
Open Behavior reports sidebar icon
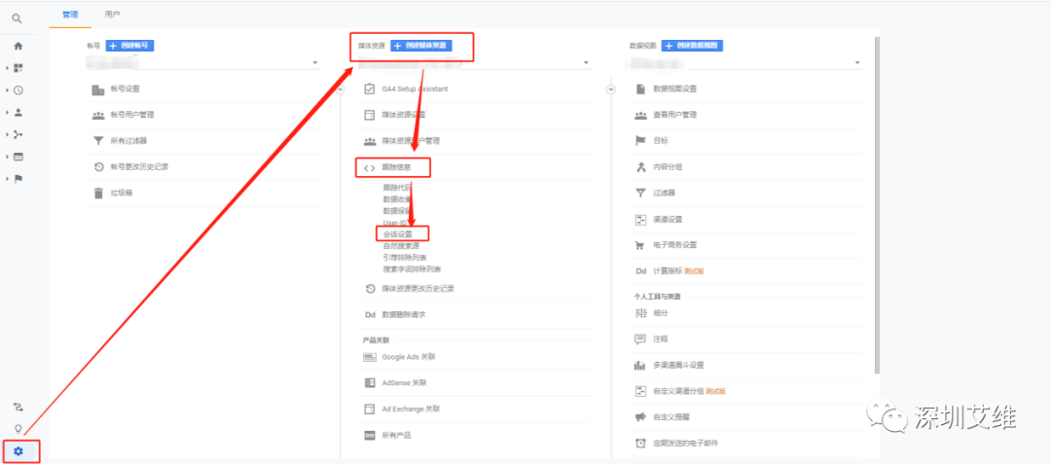pyautogui.click(x=18, y=157)
